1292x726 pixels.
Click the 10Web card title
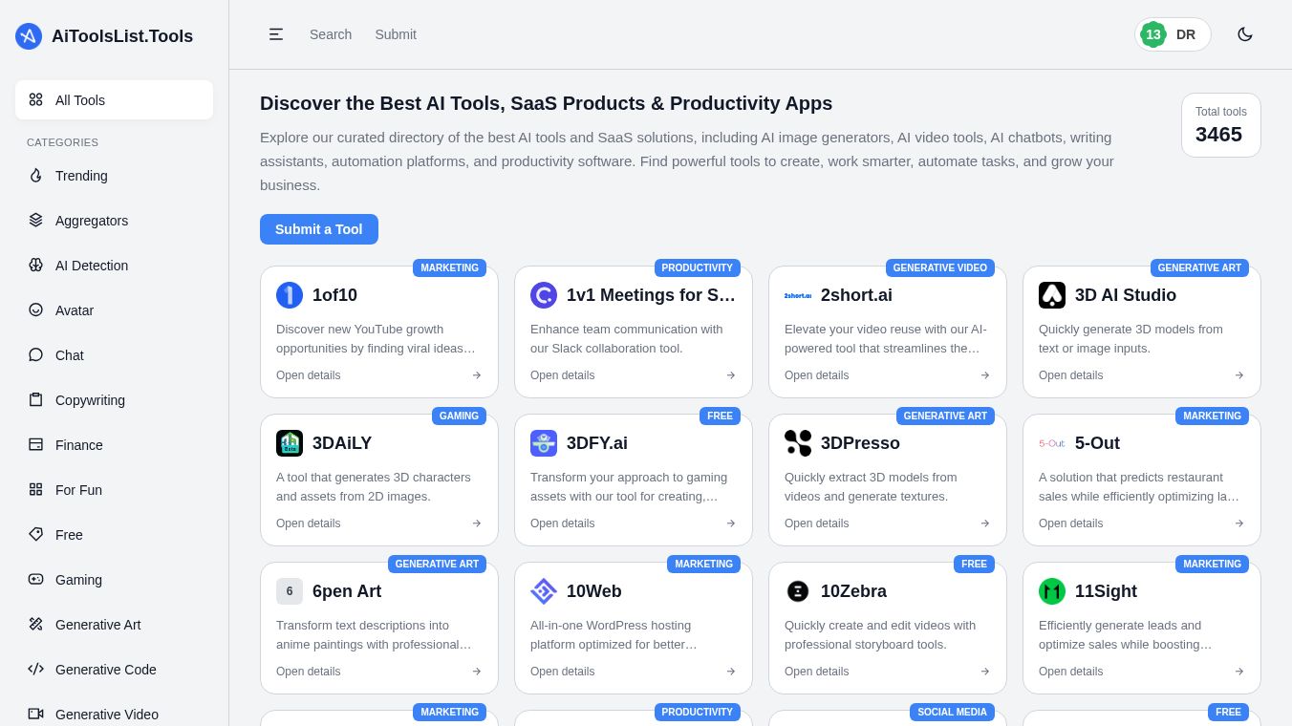coord(594,591)
